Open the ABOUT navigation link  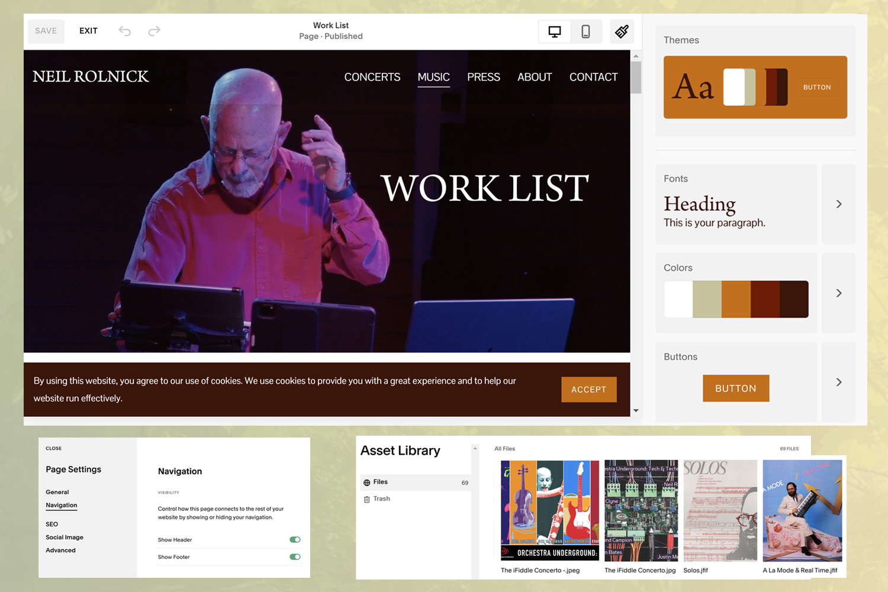click(x=535, y=77)
